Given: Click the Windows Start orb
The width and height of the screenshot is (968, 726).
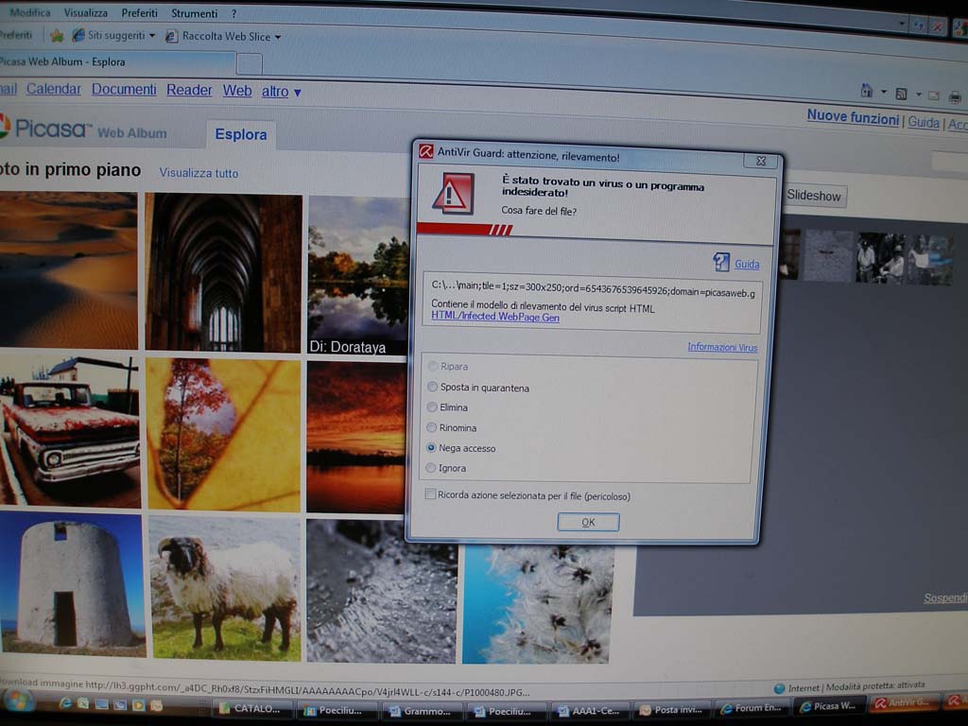Looking at the screenshot, I should pyautogui.click(x=19, y=701).
